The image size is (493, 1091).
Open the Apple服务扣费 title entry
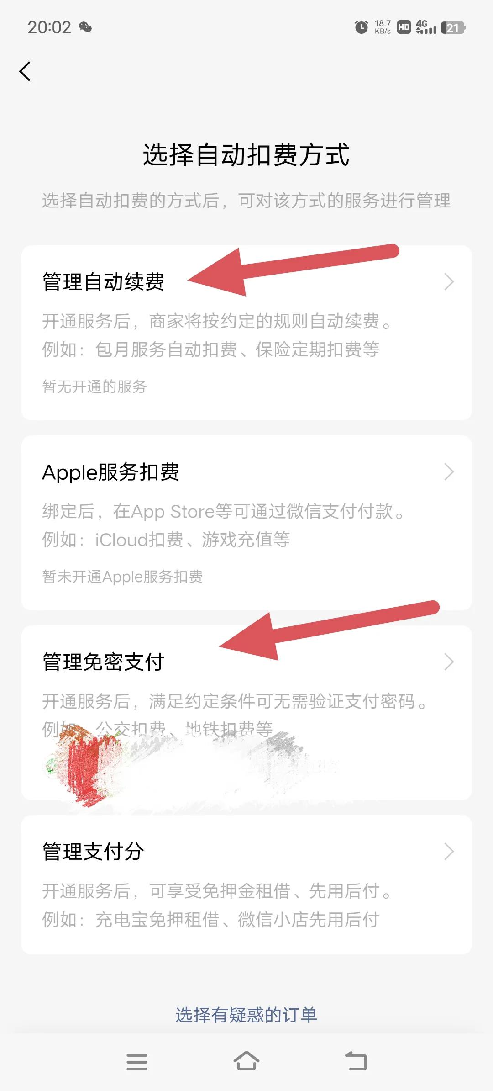tap(111, 472)
